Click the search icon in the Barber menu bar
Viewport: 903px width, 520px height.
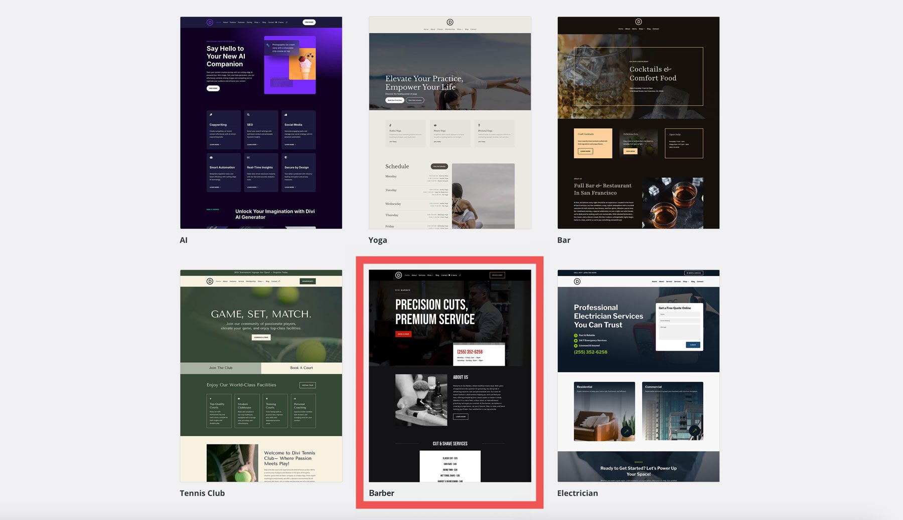click(x=460, y=275)
